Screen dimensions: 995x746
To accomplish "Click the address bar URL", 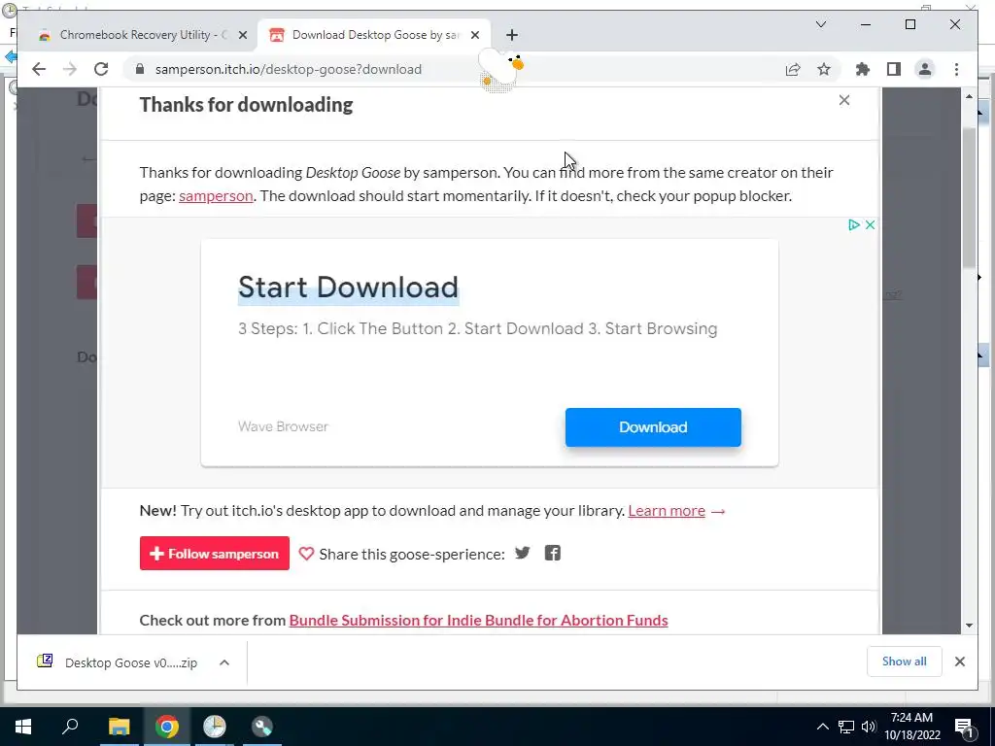I will pos(288,69).
